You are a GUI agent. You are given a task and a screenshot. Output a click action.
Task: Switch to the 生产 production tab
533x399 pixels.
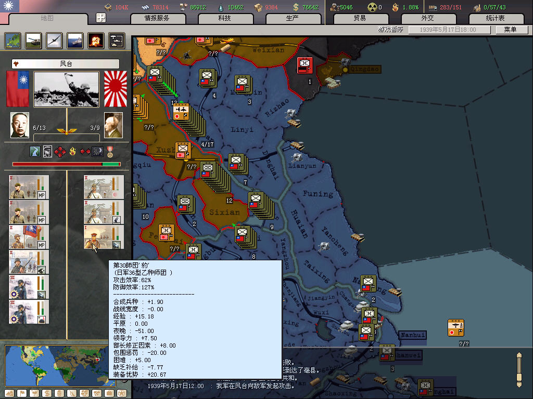point(292,18)
